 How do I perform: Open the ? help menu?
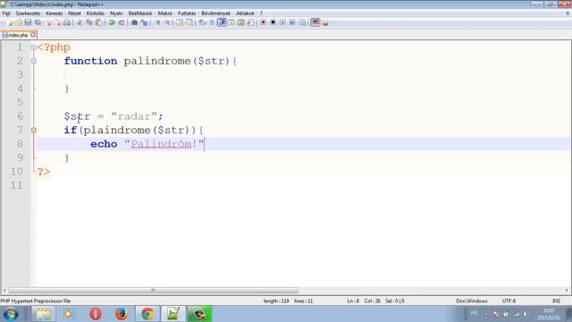[261, 13]
